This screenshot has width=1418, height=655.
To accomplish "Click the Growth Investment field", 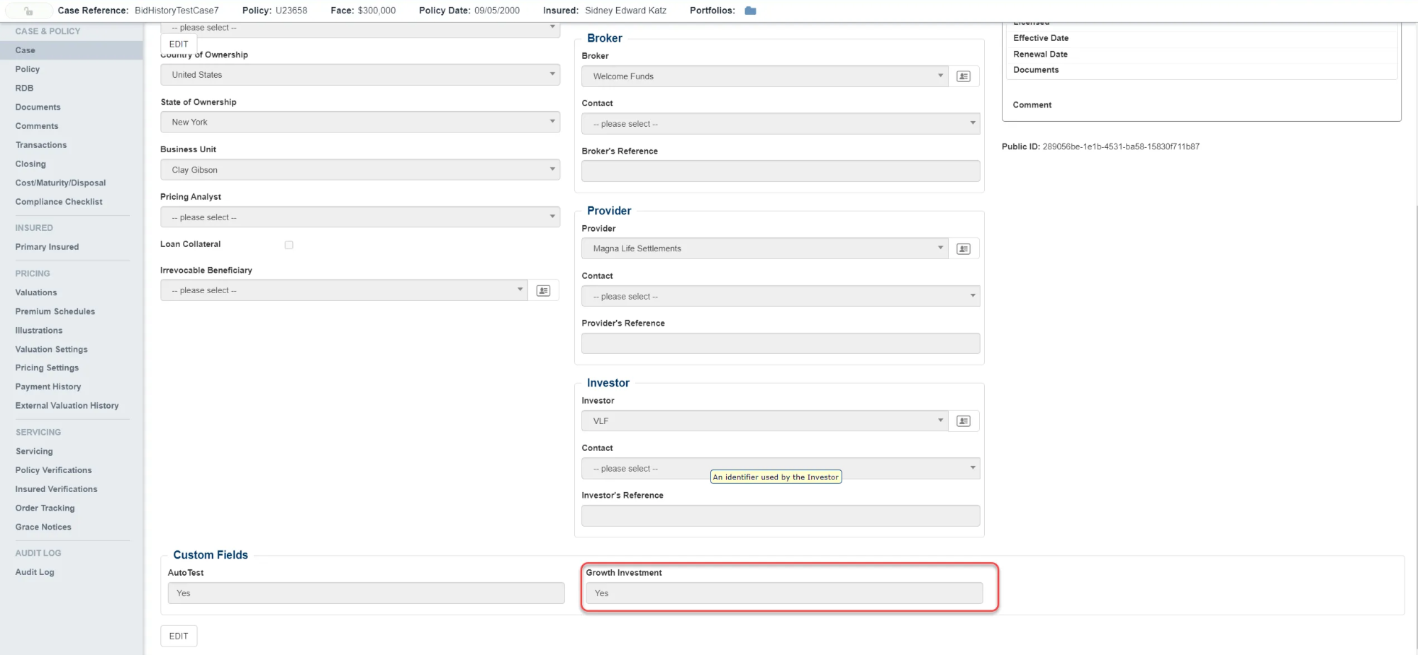I will pyautogui.click(x=783, y=593).
